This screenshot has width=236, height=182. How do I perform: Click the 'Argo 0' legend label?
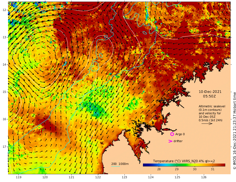pos(180,134)
